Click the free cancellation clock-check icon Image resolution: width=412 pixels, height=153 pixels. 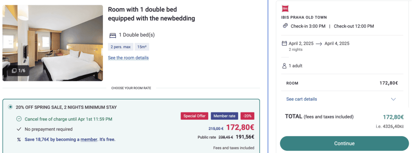19,119
